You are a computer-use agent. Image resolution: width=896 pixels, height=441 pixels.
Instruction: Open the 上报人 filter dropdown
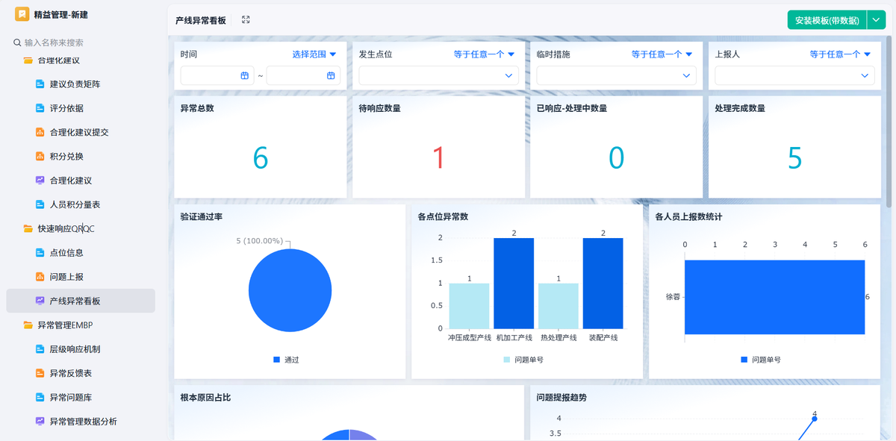tap(794, 75)
